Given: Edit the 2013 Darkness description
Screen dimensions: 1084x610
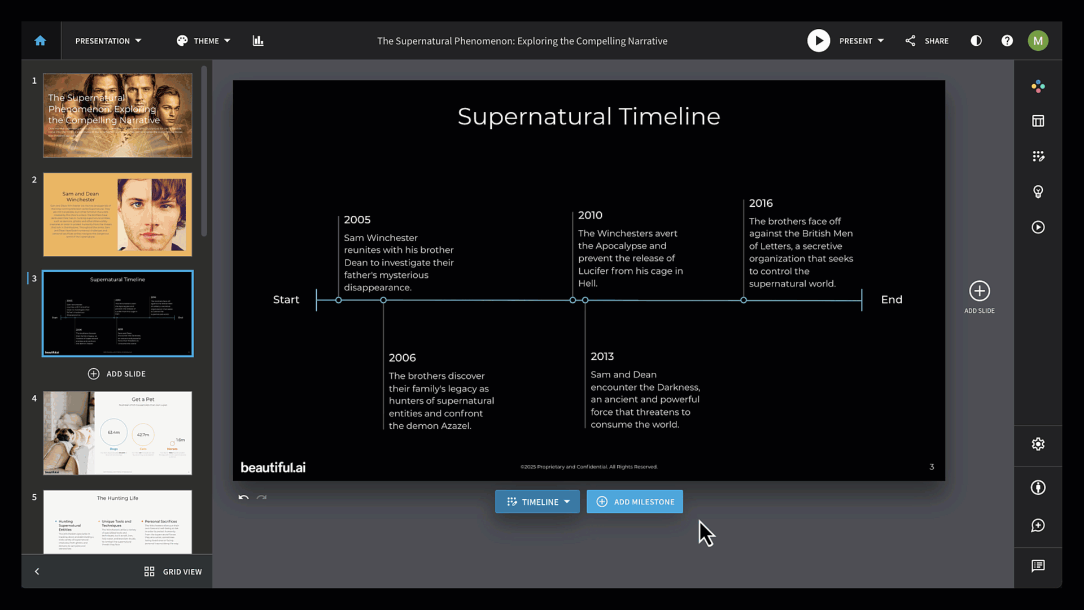Looking at the screenshot, I should click(x=645, y=399).
